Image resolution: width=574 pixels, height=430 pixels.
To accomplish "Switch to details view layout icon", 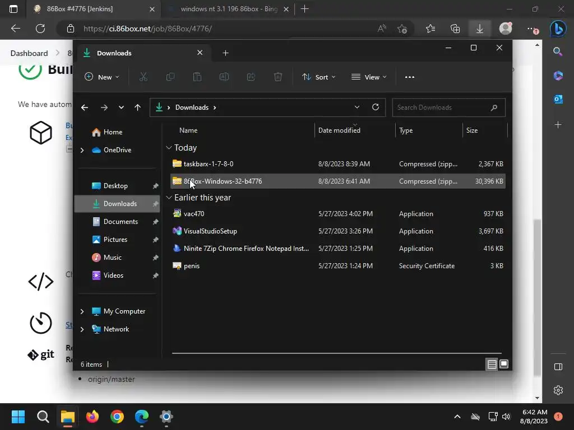I will click(x=492, y=364).
